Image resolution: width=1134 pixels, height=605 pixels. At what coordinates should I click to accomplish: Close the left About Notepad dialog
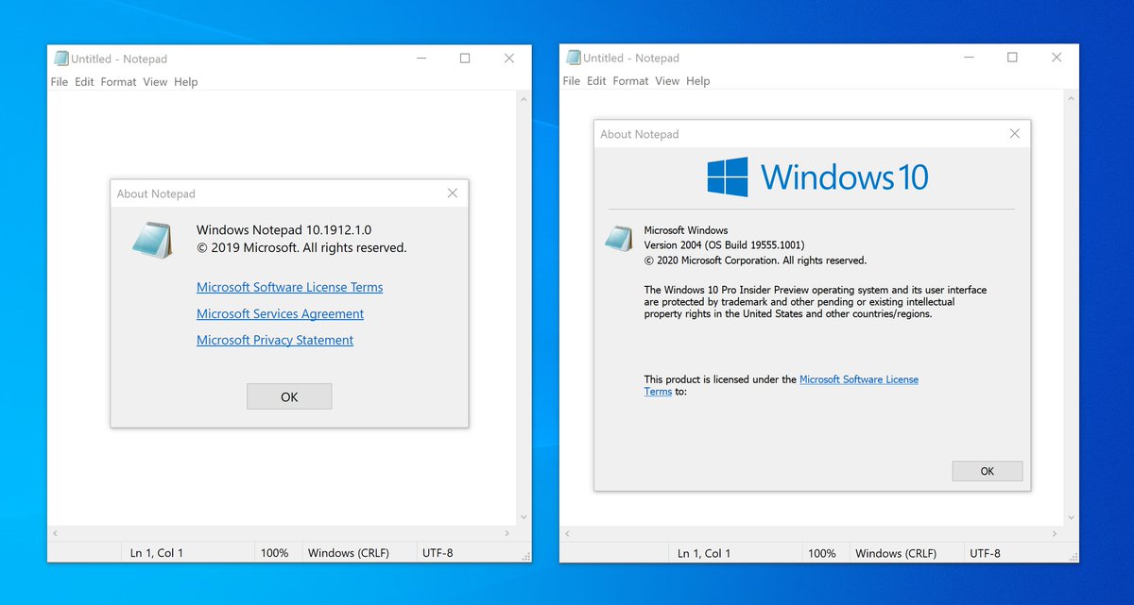[x=453, y=193]
